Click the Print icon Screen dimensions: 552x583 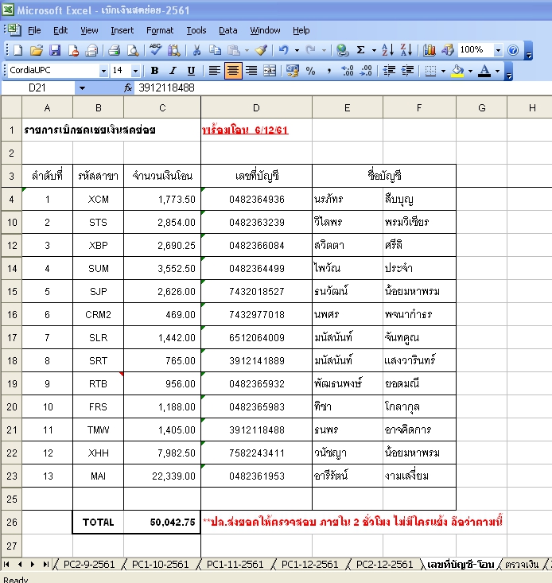(114, 50)
